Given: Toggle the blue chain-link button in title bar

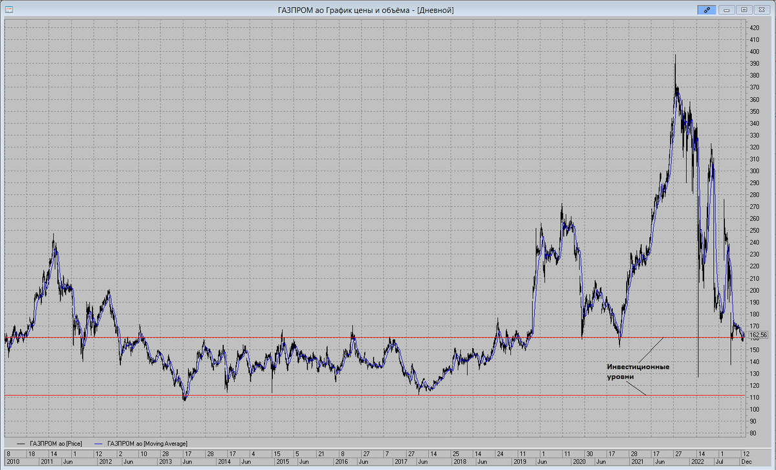Looking at the screenshot, I should (706, 10).
